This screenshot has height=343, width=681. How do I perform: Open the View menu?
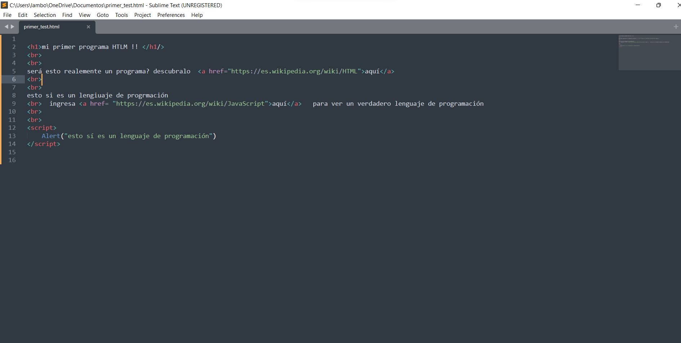(85, 15)
